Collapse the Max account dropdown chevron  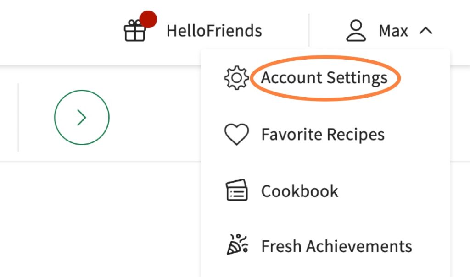(x=425, y=31)
